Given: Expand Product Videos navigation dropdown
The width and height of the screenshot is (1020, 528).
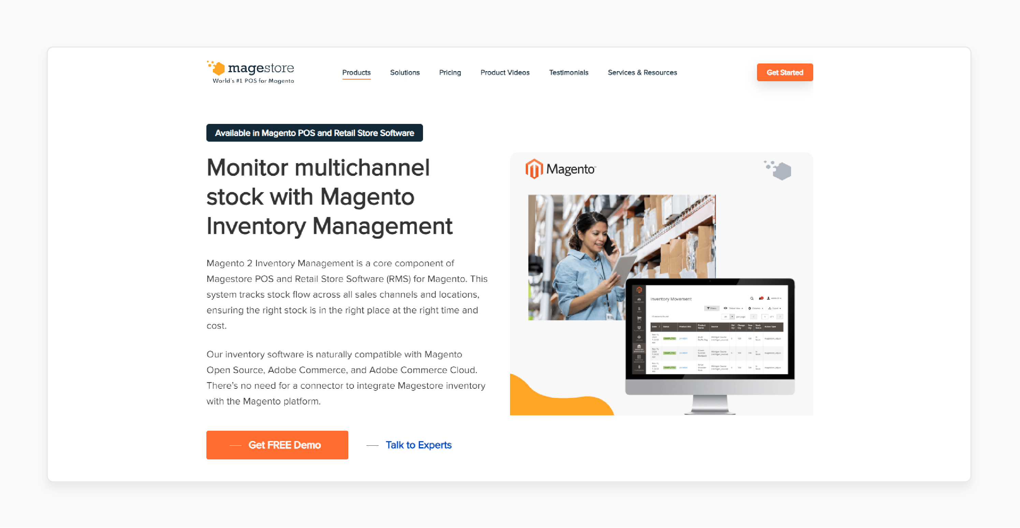Looking at the screenshot, I should [x=505, y=73].
